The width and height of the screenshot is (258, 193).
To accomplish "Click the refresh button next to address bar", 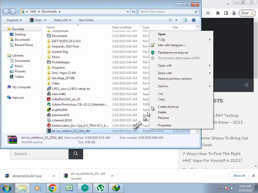I will pyautogui.click(x=134, y=12).
